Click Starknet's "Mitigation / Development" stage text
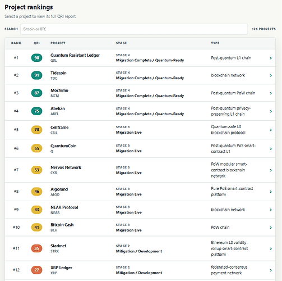Viewport: 282px width, 281px height. [139, 251]
